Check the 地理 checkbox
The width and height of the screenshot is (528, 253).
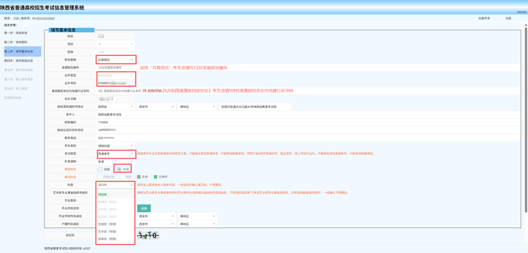point(126,177)
